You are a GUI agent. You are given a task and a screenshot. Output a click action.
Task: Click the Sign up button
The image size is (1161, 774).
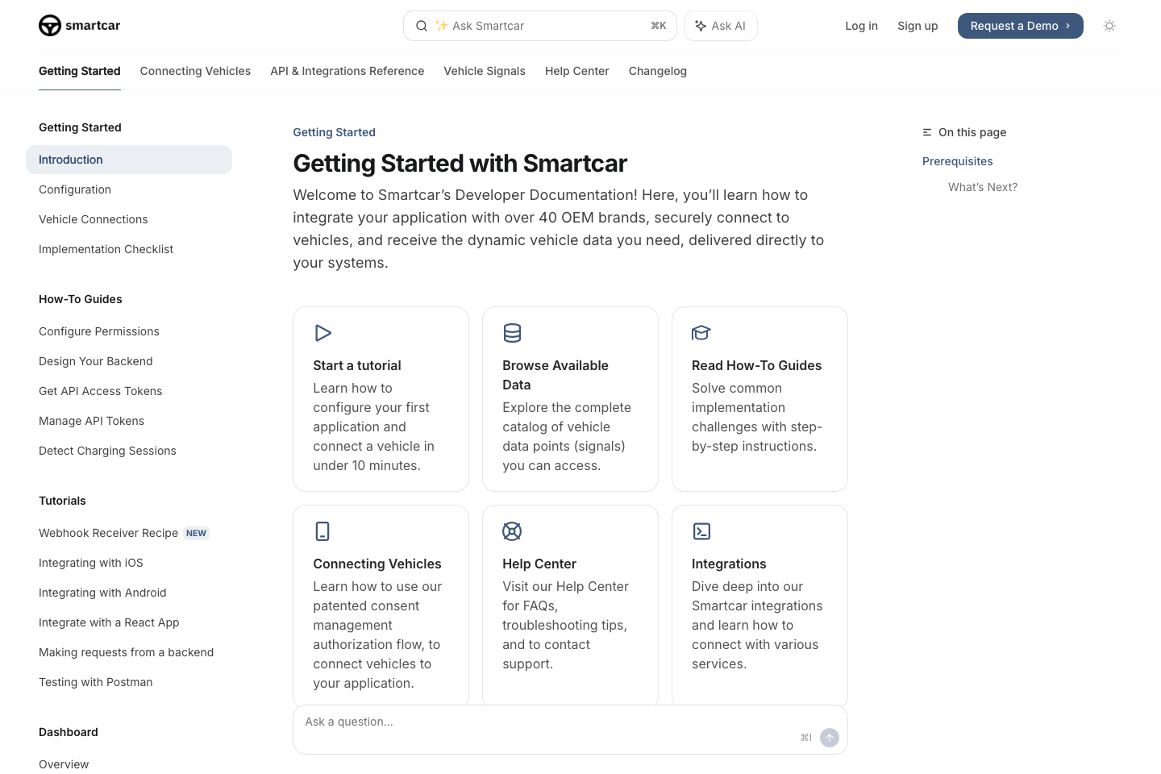pos(918,25)
